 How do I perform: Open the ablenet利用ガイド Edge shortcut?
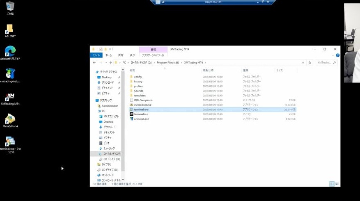tap(10, 53)
